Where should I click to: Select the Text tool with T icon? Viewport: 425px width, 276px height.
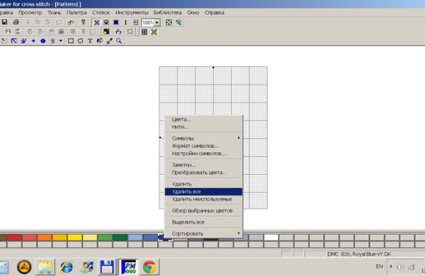tap(90, 41)
